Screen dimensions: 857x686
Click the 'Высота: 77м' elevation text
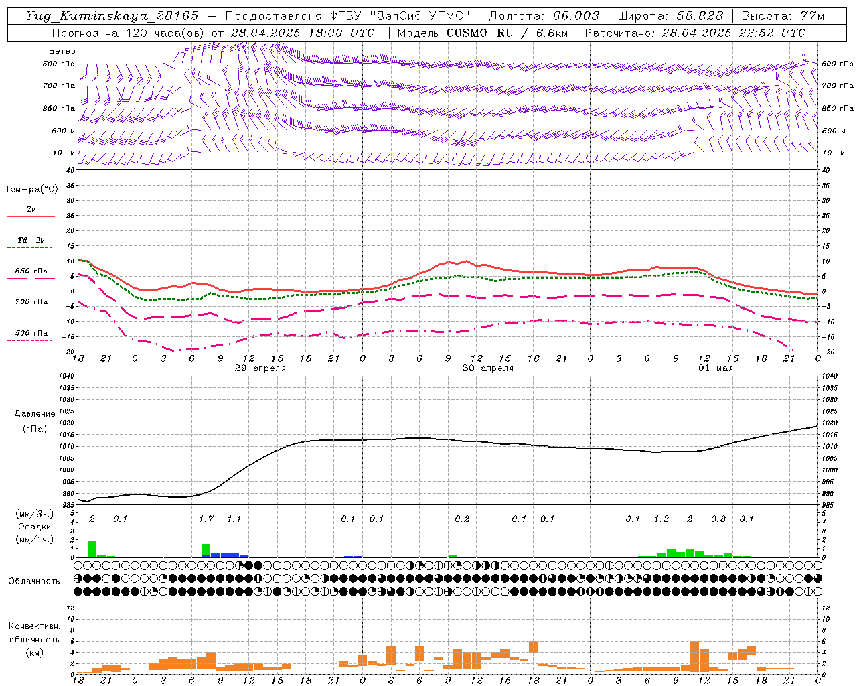[x=783, y=16]
